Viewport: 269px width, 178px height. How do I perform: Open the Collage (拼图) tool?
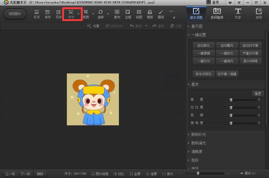139,14
